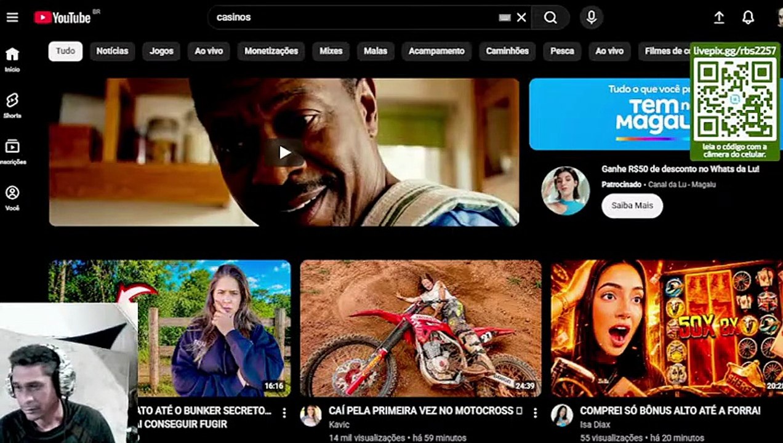Select the Monetizações filter chip

pos(271,51)
